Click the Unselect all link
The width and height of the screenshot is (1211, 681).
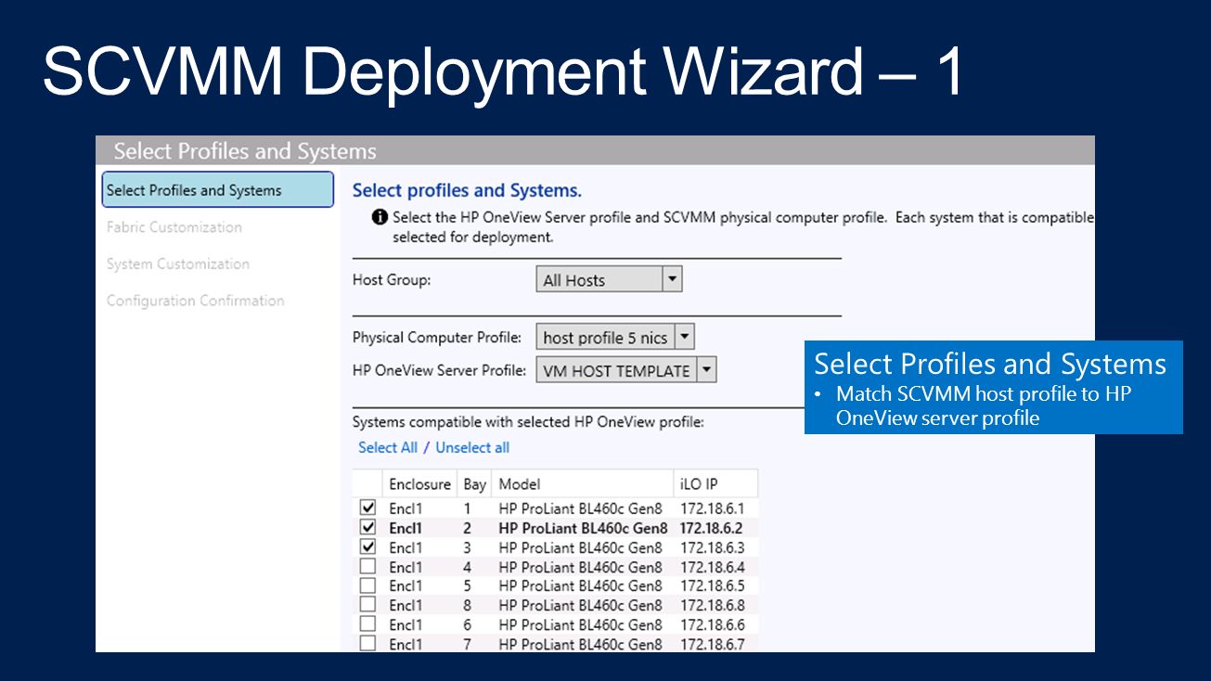[x=472, y=447]
